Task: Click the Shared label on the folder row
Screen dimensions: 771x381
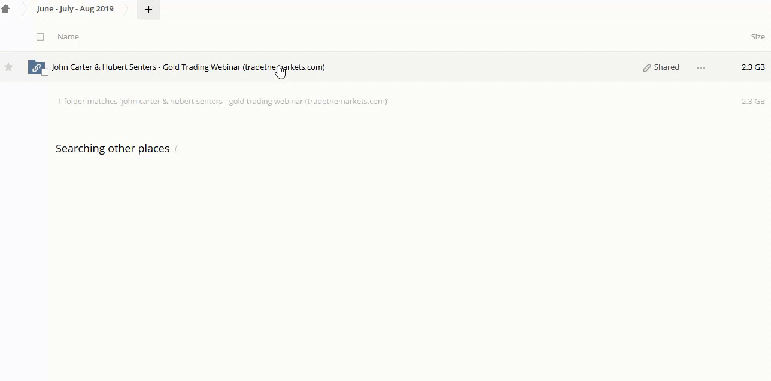Action: [x=666, y=67]
